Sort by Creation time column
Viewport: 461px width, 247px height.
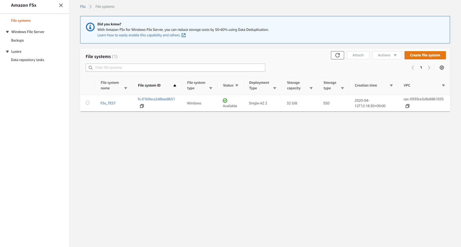click(391, 86)
